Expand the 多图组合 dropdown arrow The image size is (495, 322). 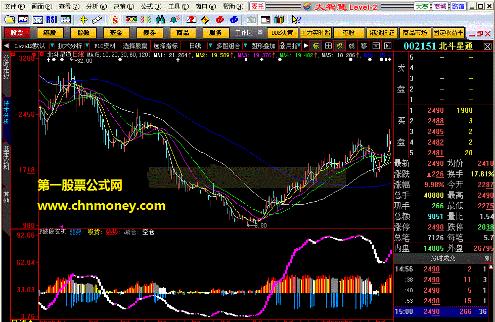click(245, 46)
